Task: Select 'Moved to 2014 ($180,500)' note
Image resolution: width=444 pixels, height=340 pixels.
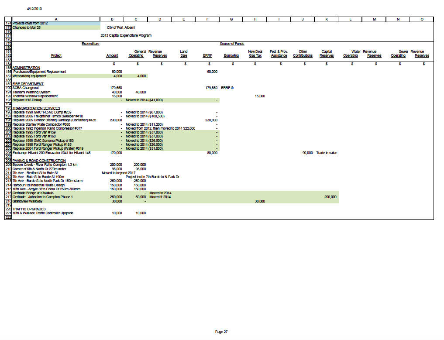Action: tap(145, 116)
